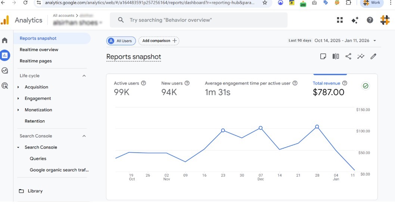This screenshot has height=208, width=395.
Task: Open the Advertising icon in left rail
Action: point(5,86)
